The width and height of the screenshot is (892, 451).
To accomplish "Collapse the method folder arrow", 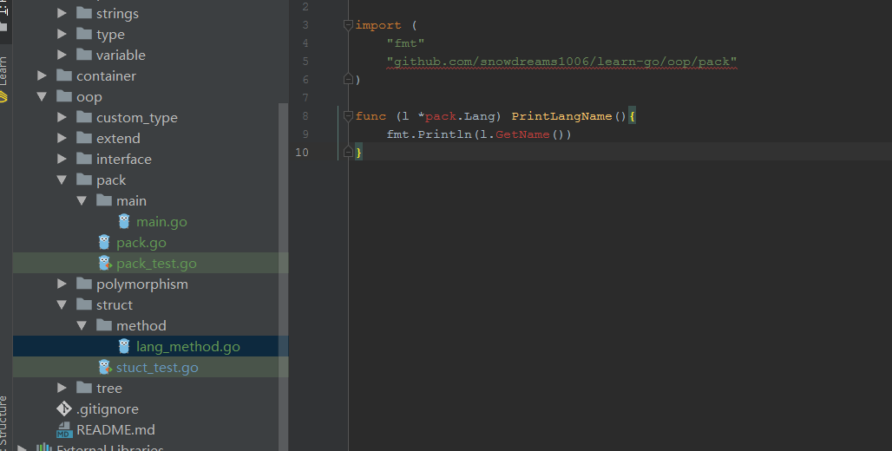I will [82, 325].
